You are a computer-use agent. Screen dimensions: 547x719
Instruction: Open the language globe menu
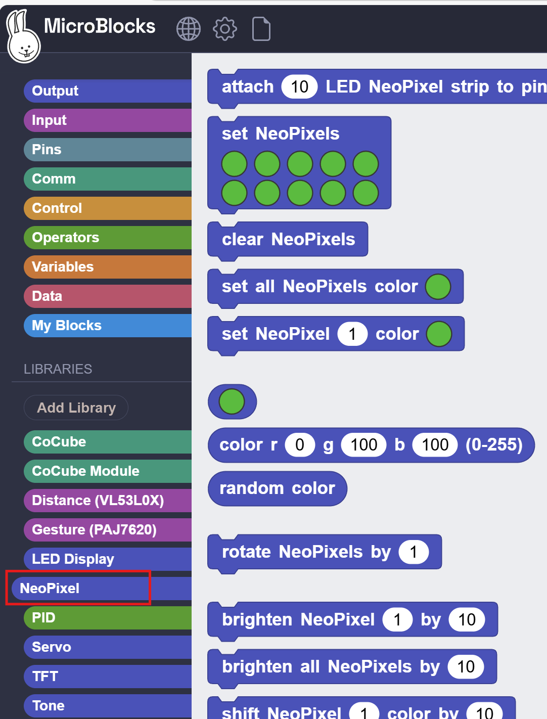(188, 29)
